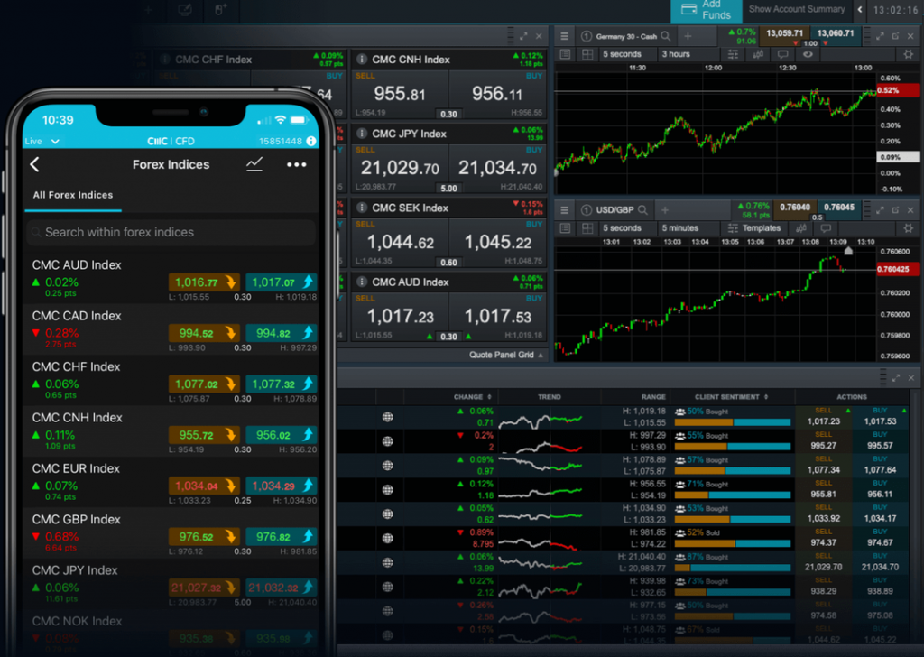
Task: Open the list view icon in USD/GBP chart
Action: click(565, 228)
